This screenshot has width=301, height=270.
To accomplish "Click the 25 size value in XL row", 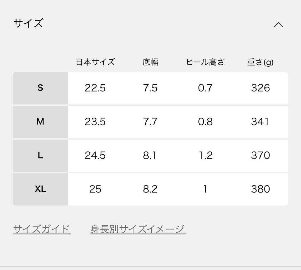I will click(95, 189).
